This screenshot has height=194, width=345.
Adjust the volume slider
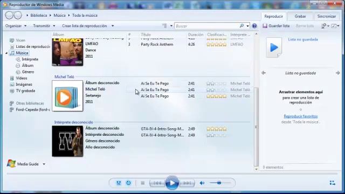point(219,183)
